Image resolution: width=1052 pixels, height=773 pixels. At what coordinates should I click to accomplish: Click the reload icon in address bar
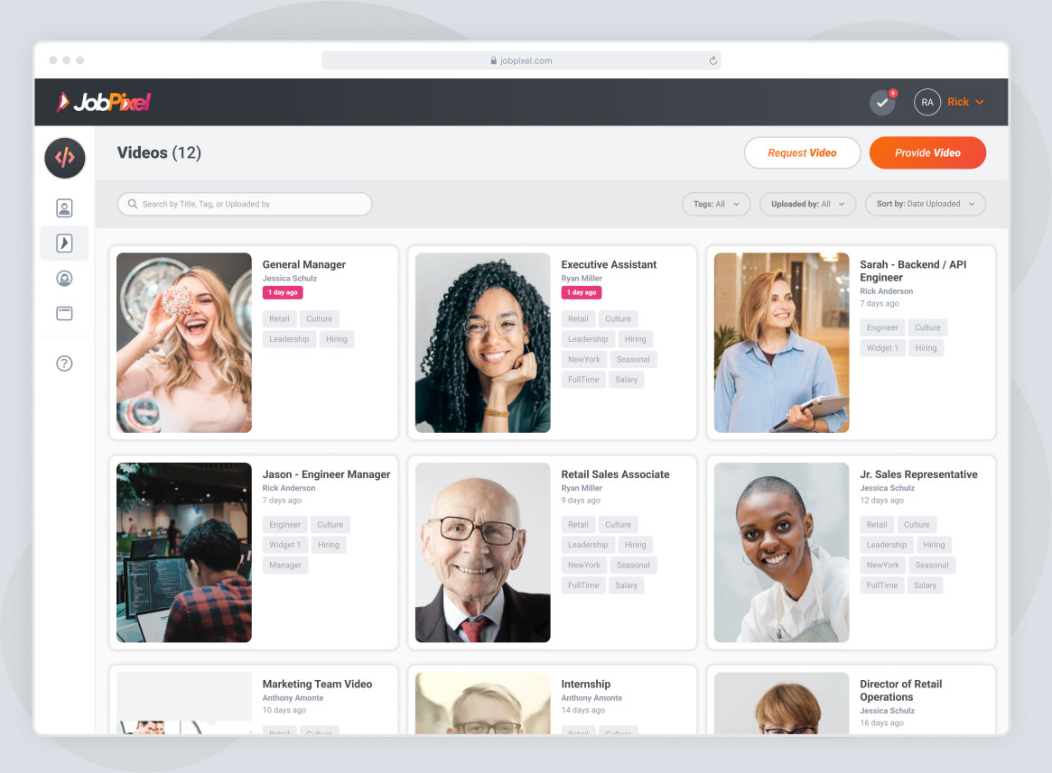pyautogui.click(x=712, y=60)
